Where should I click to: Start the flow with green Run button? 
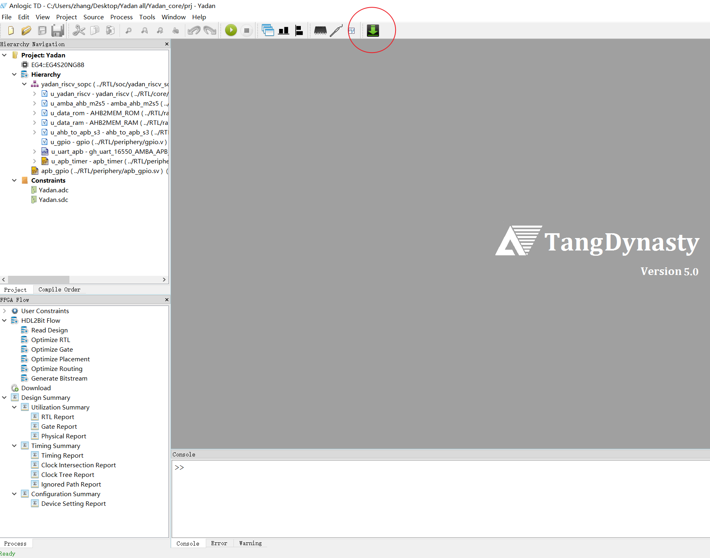[231, 30]
